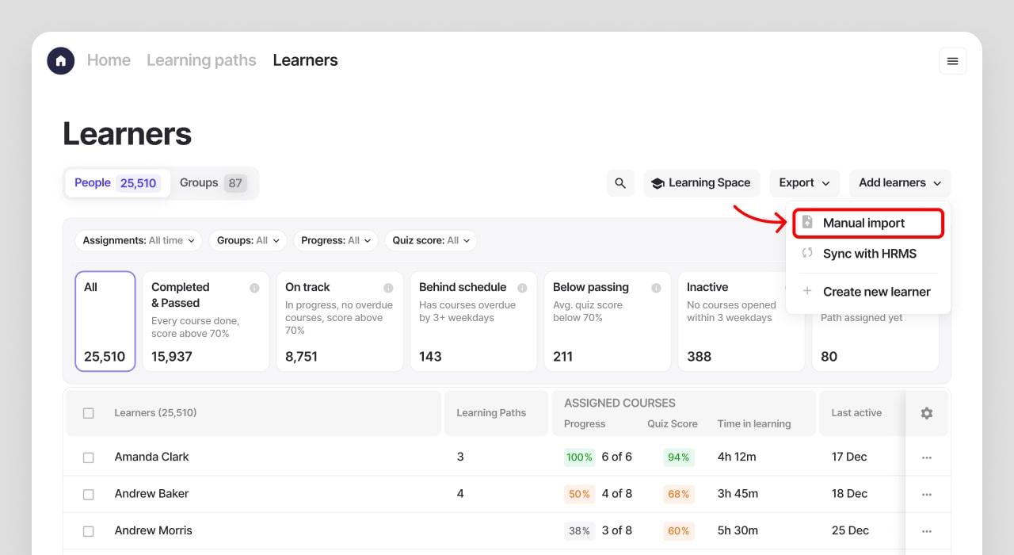This screenshot has width=1014, height=555.
Task: Toggle the select-all learners checkbox
Action: click(x=89, y=413)
